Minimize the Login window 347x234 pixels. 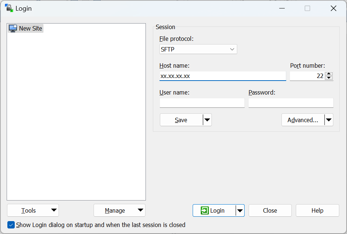click(x=282, y=8)
